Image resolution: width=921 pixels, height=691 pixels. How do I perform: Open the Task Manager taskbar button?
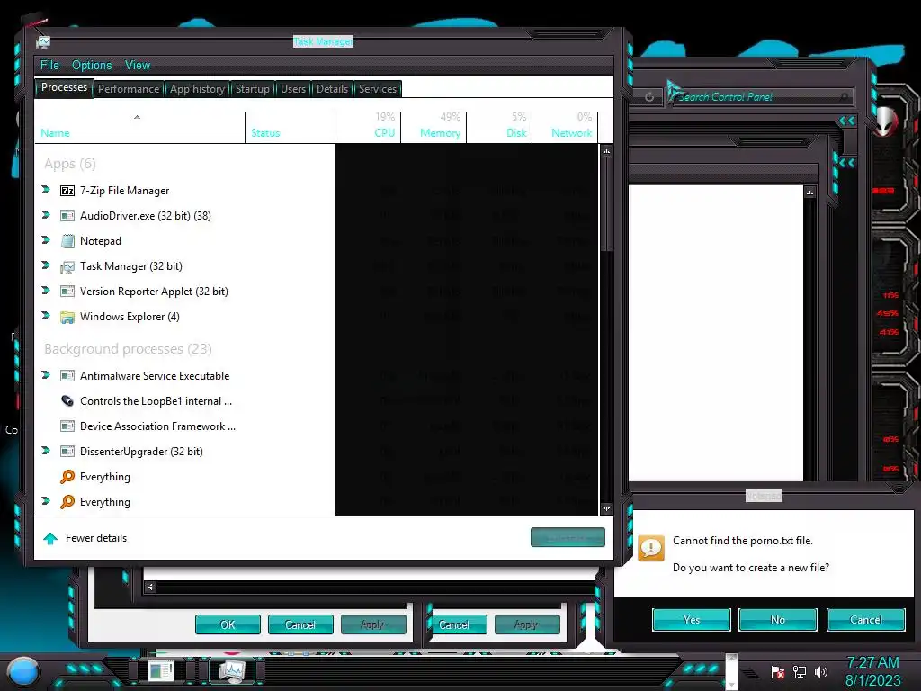[x=231, y=670]
